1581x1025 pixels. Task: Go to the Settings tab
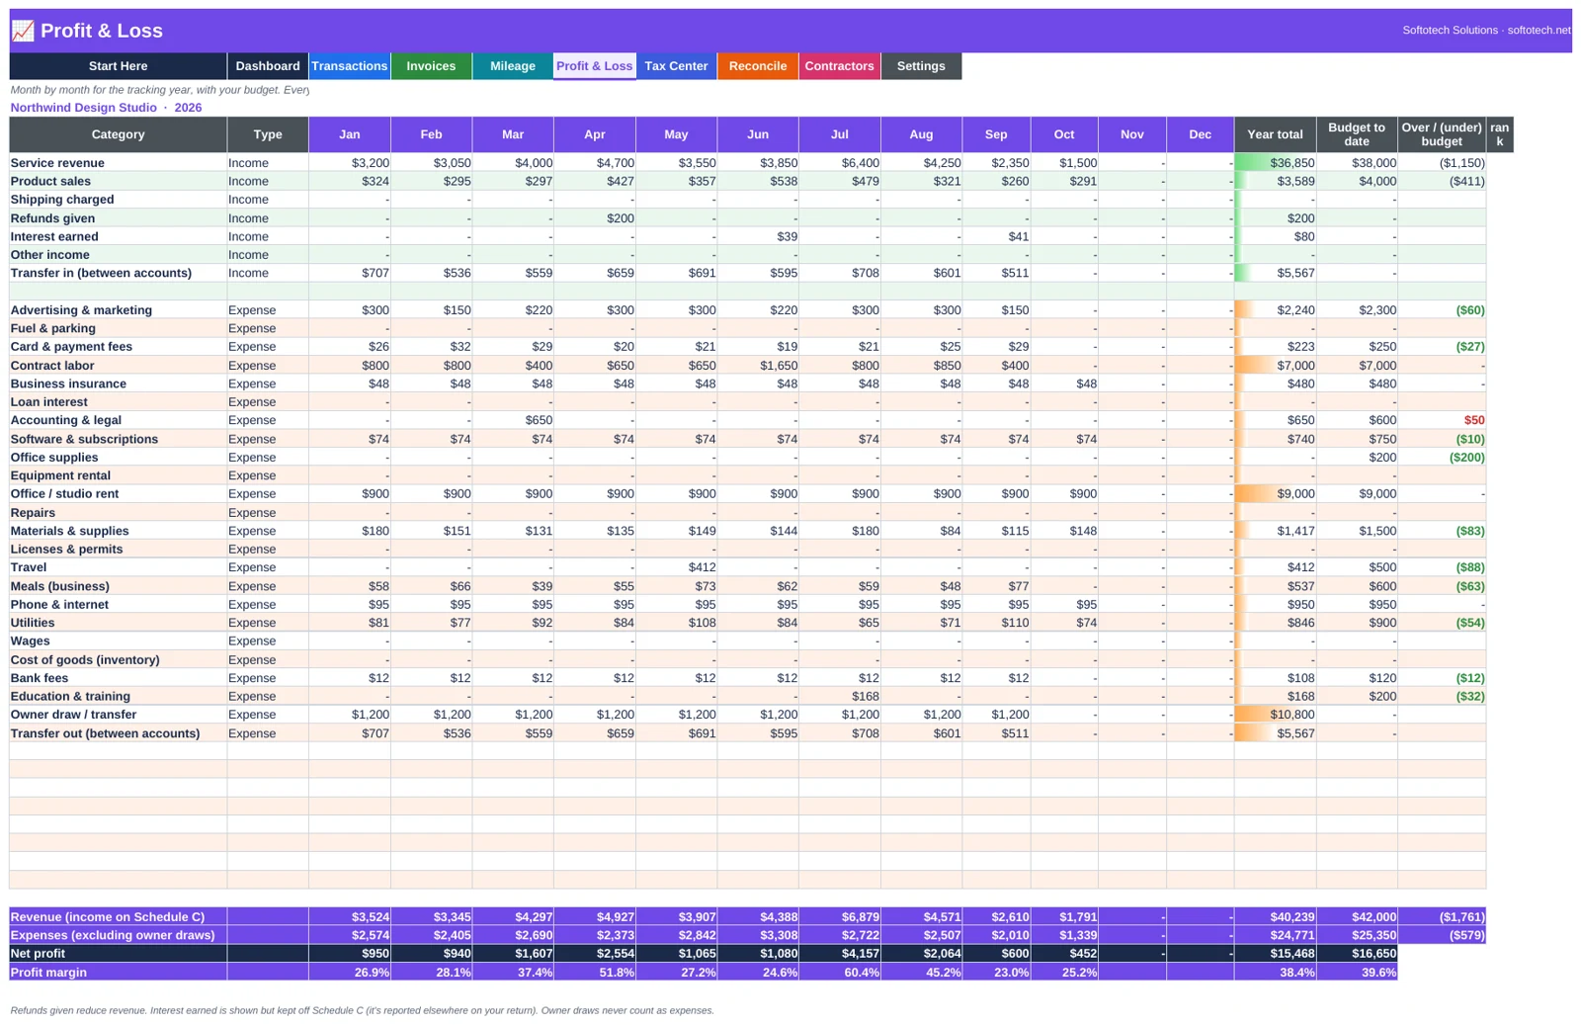[921, 66]
